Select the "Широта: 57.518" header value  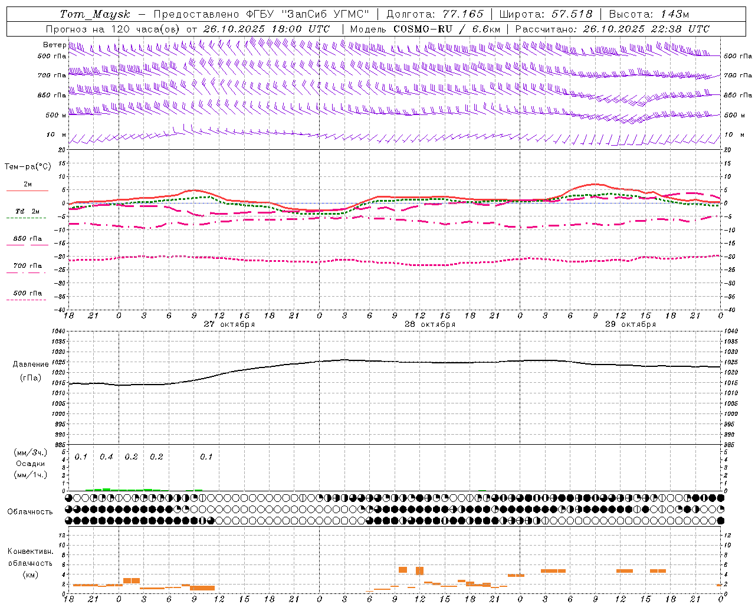(545, 14)
